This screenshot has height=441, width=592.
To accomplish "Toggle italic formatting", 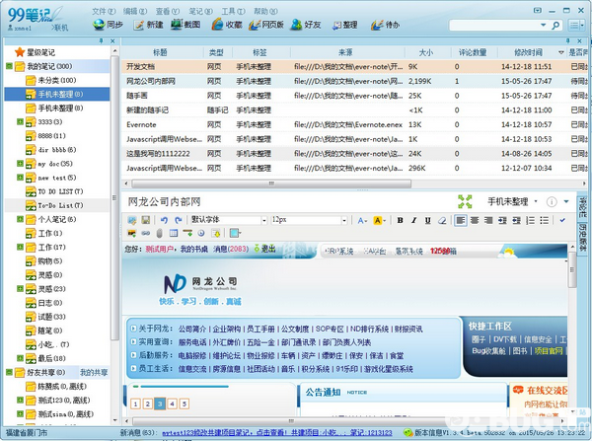I will click(x=414, y=220).
